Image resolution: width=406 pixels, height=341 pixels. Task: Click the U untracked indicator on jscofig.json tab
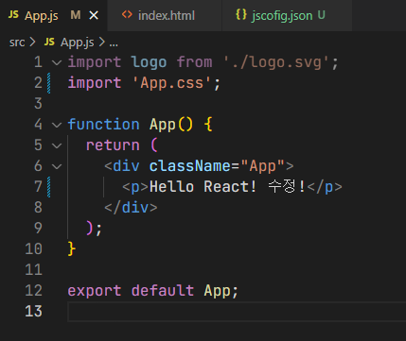321,15
